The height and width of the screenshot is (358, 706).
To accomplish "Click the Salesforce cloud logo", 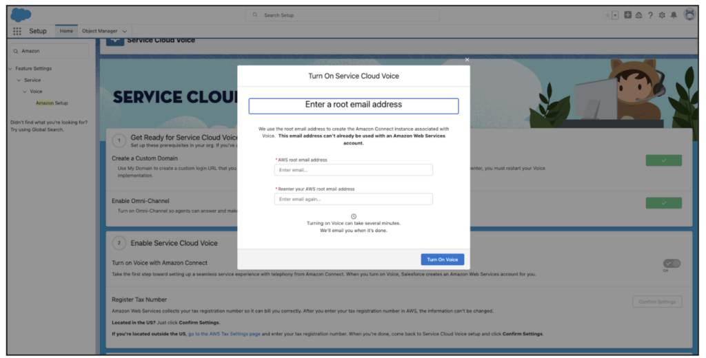I will tap(21, 14).
